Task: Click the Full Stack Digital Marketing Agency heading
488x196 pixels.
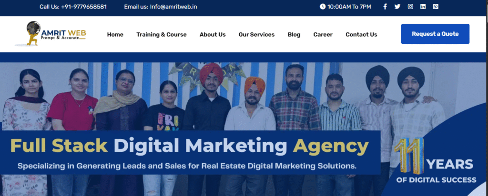Action: pos(189,146)
